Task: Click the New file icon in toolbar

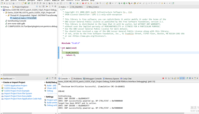Action: (x=2, y=3)
